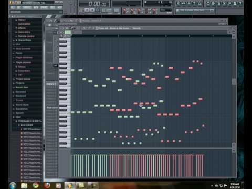
Task: Open the VIEW menu
Action: pyautogui.click(x=36, y=7)
